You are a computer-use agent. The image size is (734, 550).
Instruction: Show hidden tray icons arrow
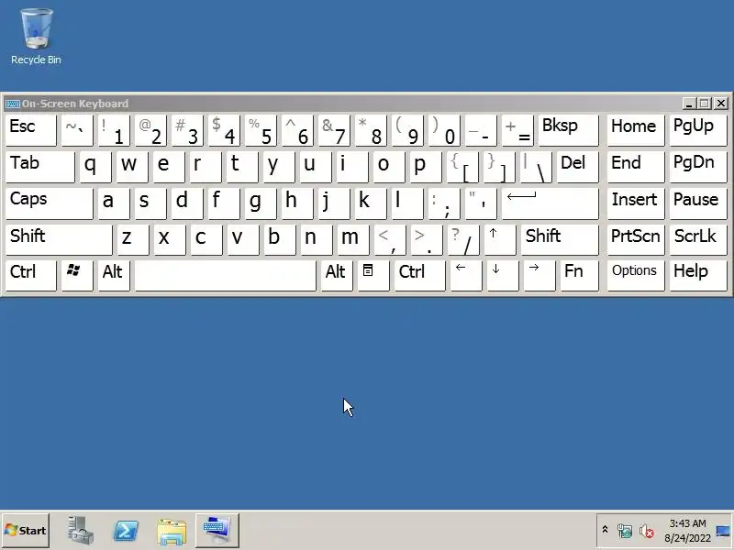click(605, 530)
